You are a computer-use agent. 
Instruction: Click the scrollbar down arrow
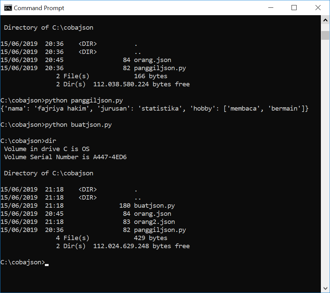coord(325,288)
